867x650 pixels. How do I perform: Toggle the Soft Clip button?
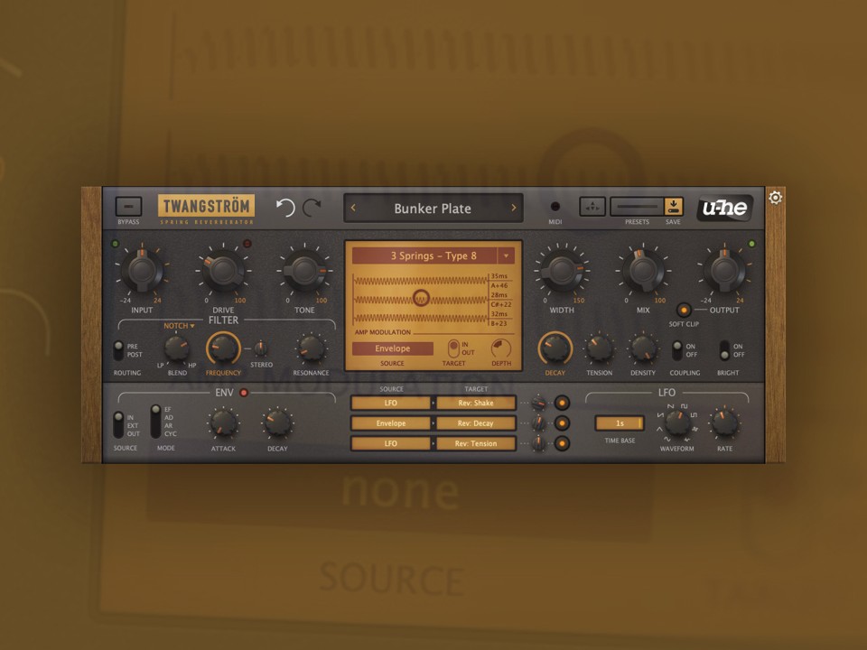684,310
